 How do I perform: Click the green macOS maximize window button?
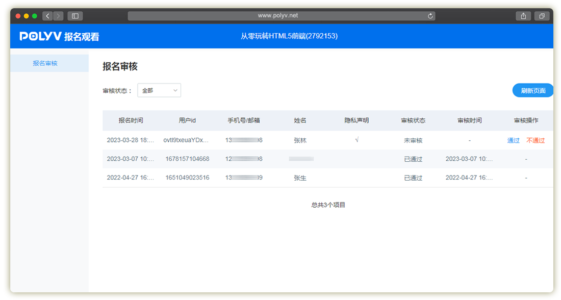(35, 16)
